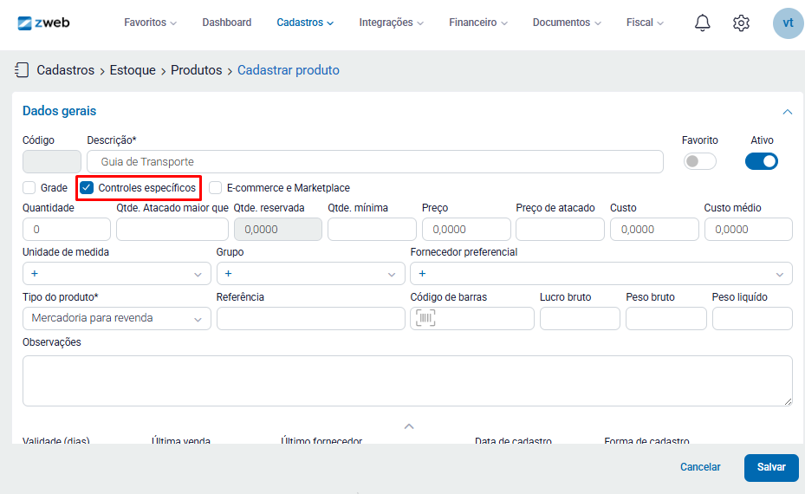Collapse the Dados gerais section chevron
This screenshot has width=805, height=494.
point(788,112)
